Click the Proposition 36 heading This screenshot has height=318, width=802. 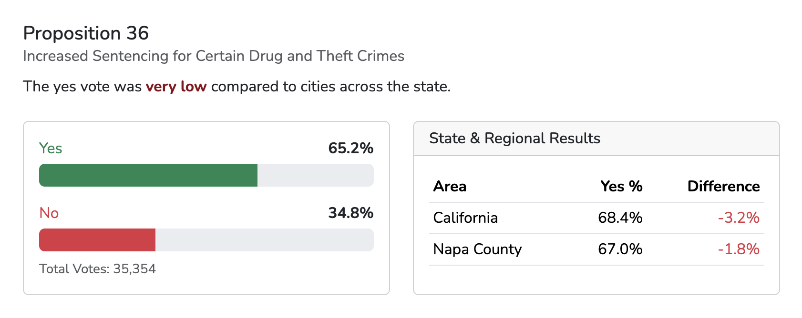point(86,33)
